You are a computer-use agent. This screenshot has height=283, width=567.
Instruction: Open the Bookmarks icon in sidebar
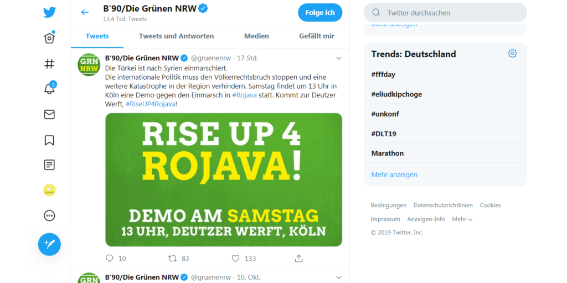pyautogui.click(x=49, y=140)
